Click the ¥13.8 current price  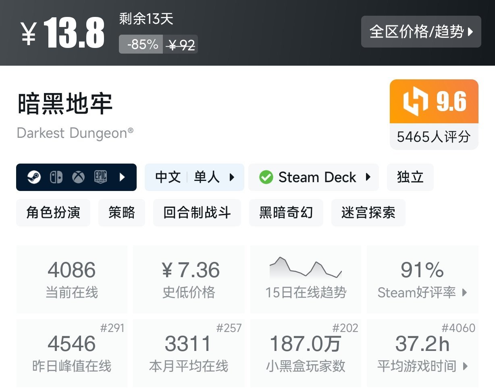pos(62,34)
